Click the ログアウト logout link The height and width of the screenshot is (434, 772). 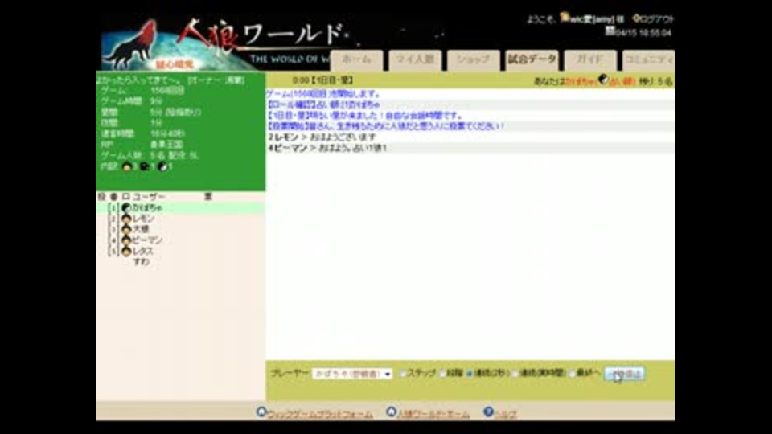[x=657, y=19]
